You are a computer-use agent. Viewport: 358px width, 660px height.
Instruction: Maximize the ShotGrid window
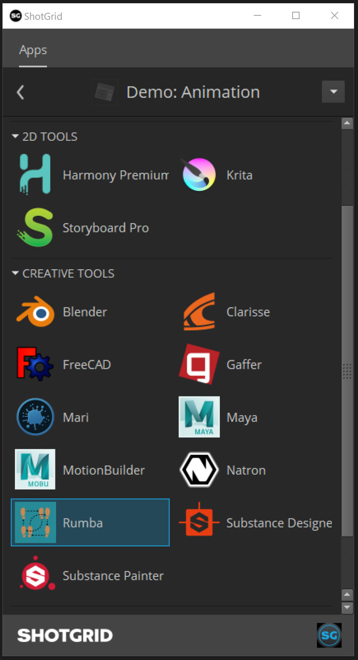tap(296, 15)
